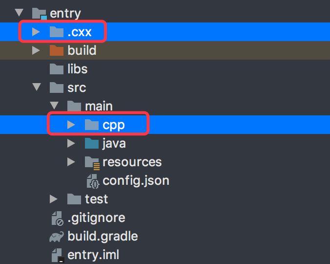
Task: Click the resources folder icon
Action: point(92,162)
